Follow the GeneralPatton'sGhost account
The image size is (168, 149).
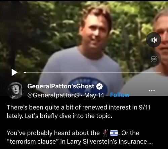pyautogui.click(x=120, y=95)
